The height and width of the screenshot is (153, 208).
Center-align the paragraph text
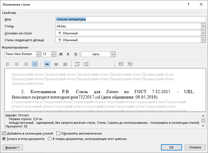tap(17, 64)
